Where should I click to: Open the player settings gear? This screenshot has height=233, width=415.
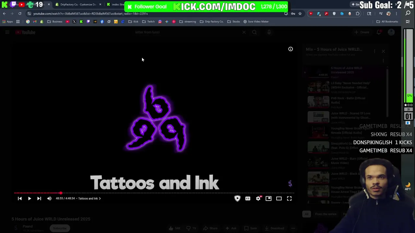(x=258, y=198)
